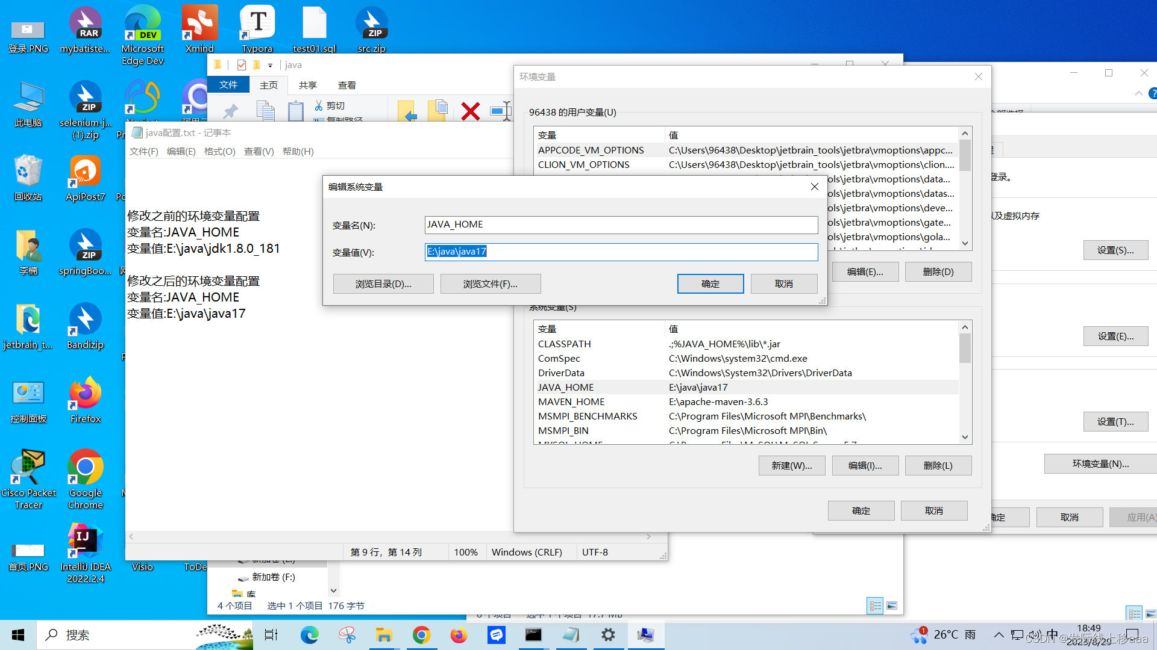The width and height of the screenshot is (1157, 650).
Task: Click 浏览文件(F)... button
Action: [x=491, y=284]
